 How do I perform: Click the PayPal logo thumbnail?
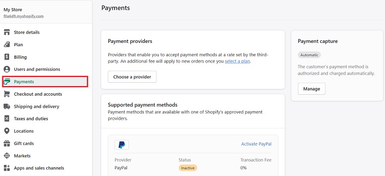click(x=122, y=145)
